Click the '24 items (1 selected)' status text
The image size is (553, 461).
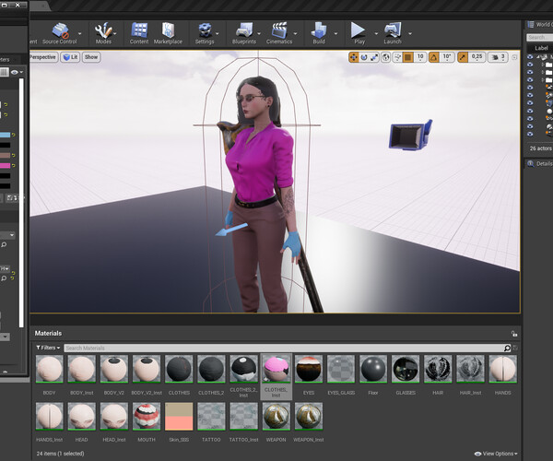60,454
